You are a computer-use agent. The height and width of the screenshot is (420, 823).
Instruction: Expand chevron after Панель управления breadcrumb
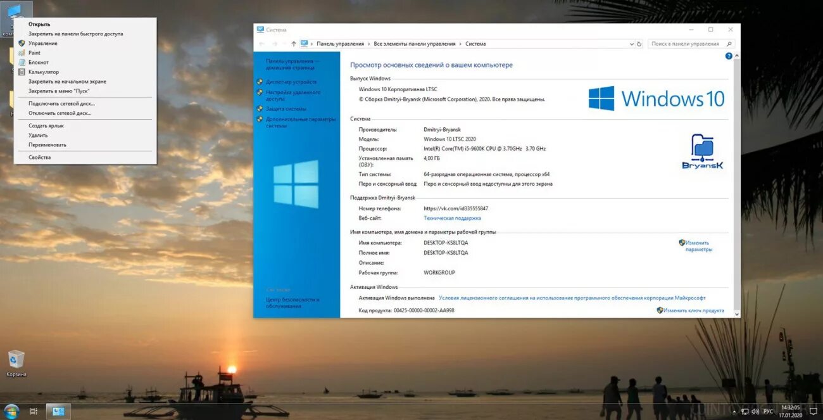pyautogui.click(x=369, y=44)
